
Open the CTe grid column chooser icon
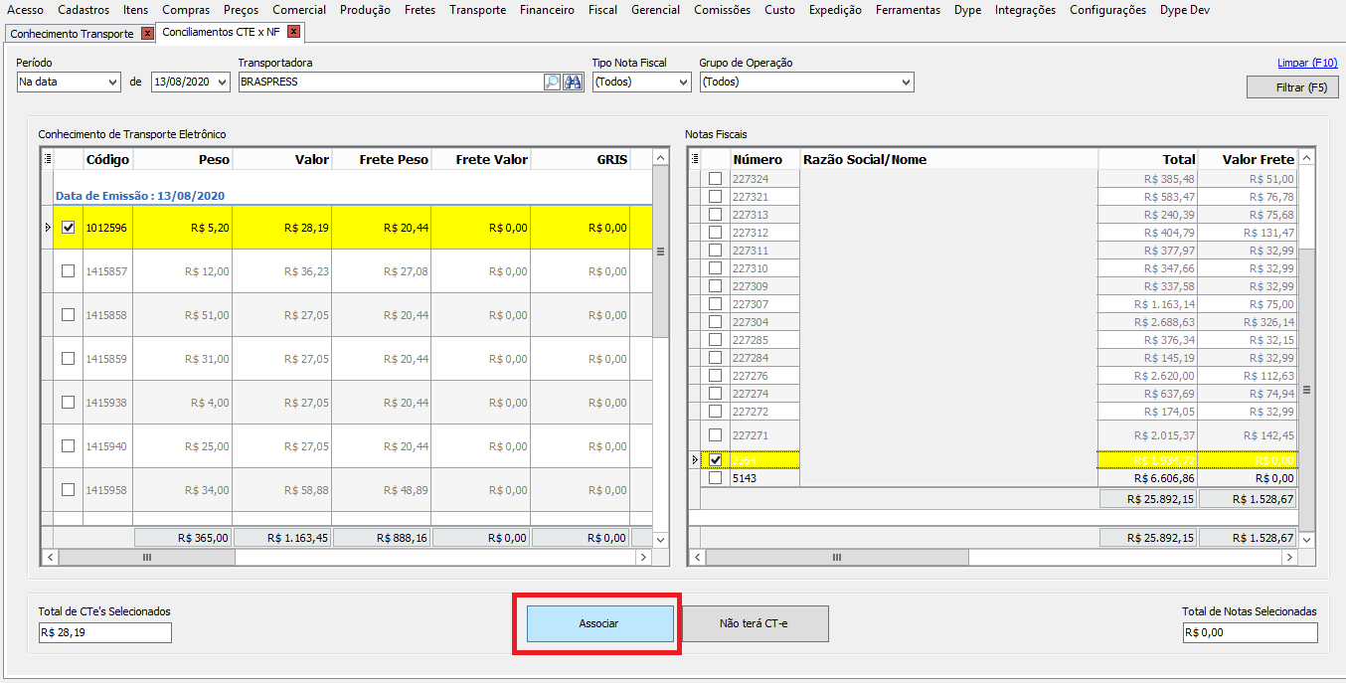47,159
